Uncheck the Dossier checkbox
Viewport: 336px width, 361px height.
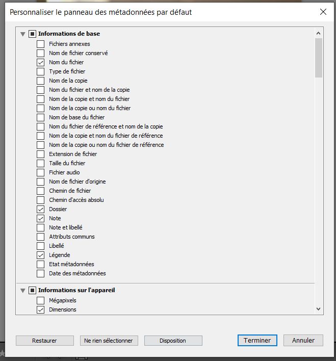coord(40,209)
